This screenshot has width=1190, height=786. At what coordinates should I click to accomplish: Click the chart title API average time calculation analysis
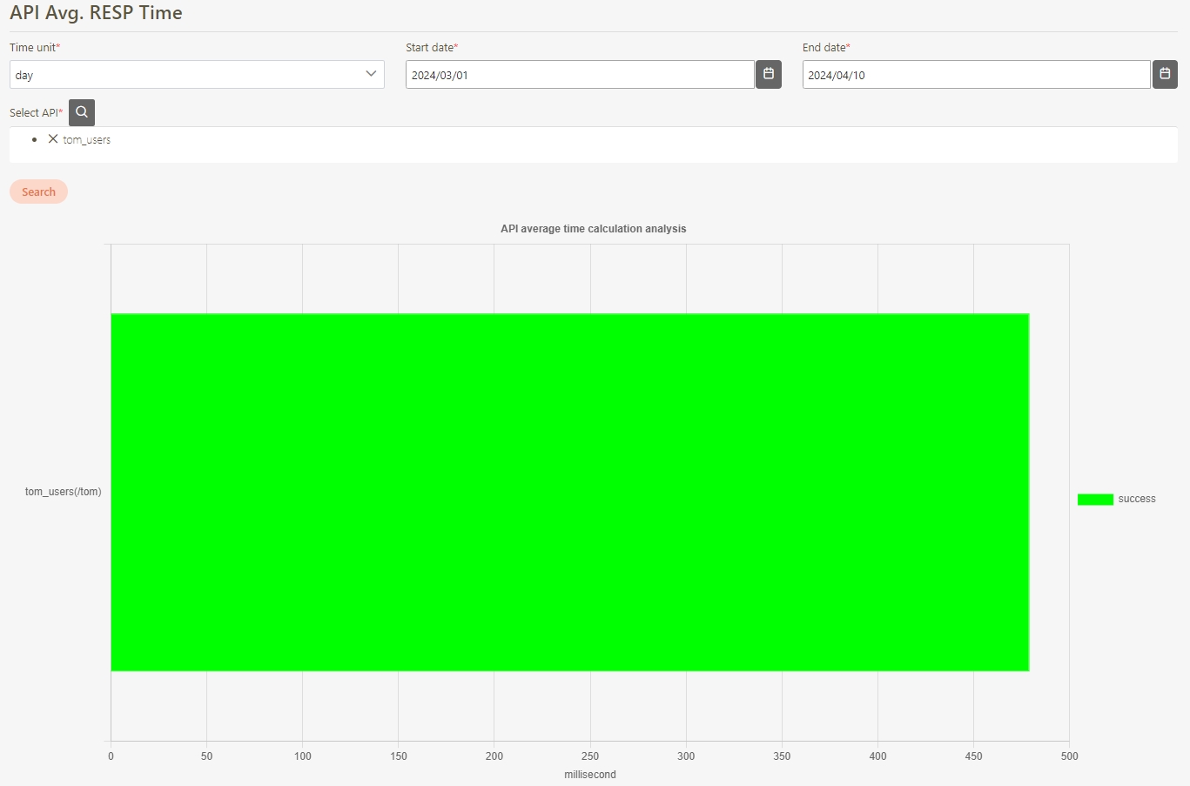pyautogui.click(x=593, y=229)
